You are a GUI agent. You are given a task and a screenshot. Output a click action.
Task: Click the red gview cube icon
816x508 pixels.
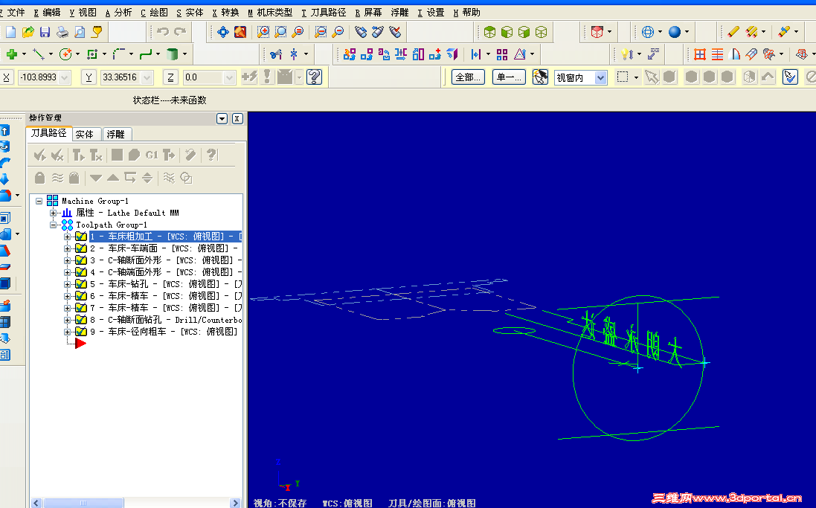tap(597, 32)
